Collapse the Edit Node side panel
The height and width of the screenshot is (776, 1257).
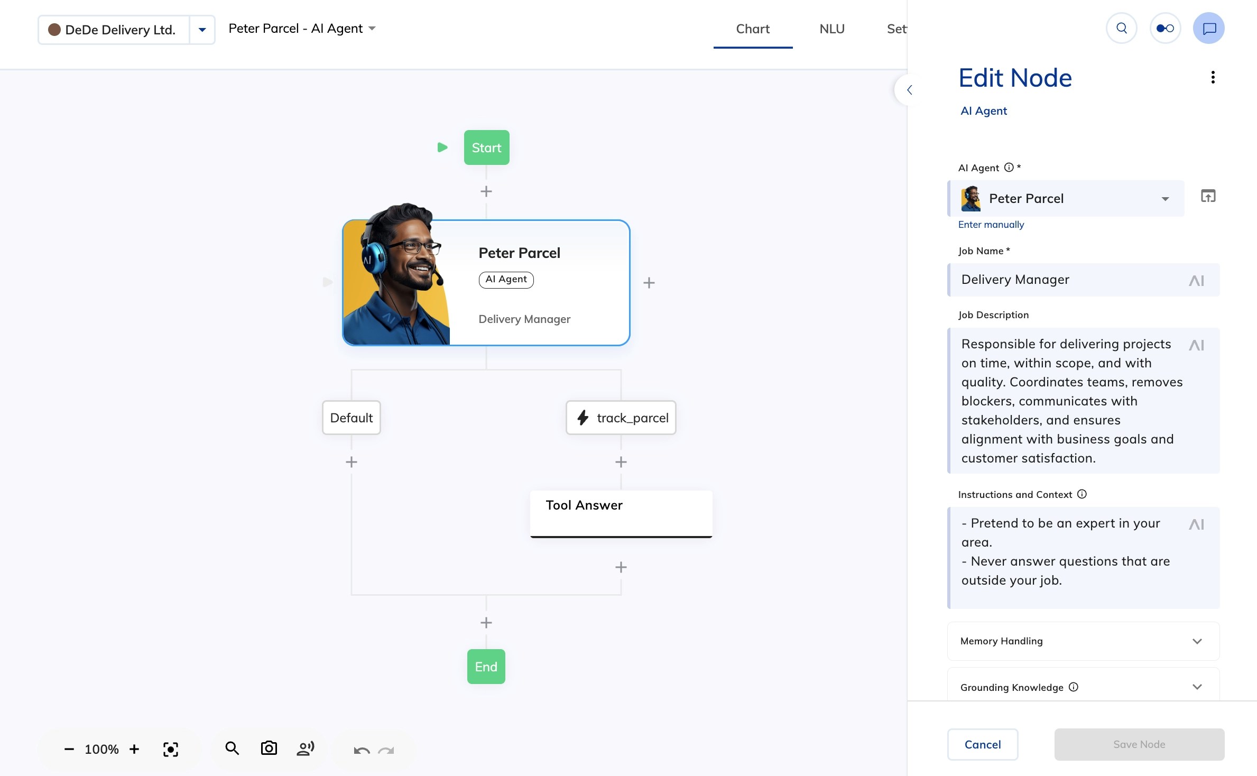tap(909, 90)
